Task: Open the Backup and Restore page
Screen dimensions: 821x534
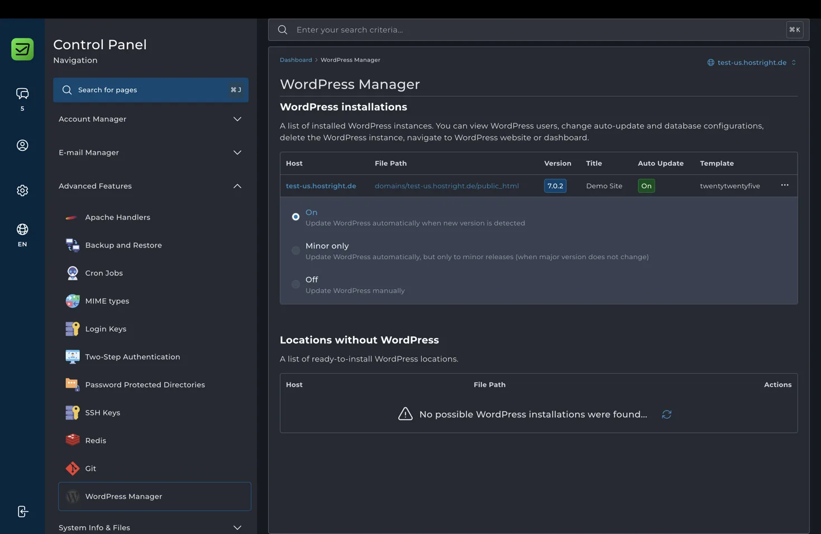Action: [x=123, y=245]
